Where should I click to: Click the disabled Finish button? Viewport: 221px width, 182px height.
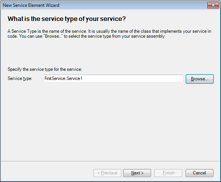pyautogui.click(x=168, y=173)
